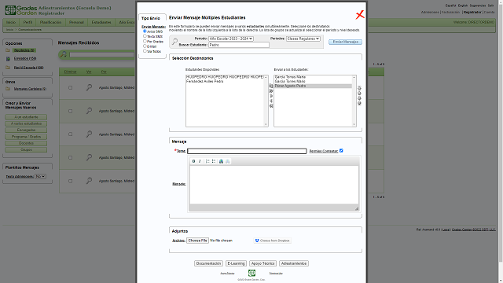Select the Tipo Envío tab
The height and width of the screenshot is (283, 503).
[x=152, y=17]
